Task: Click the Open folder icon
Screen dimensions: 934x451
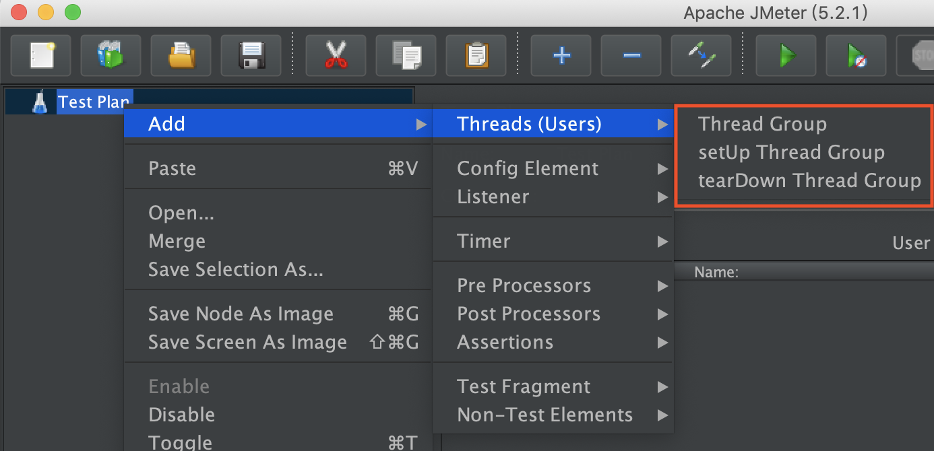Action: tap(181, 55)
